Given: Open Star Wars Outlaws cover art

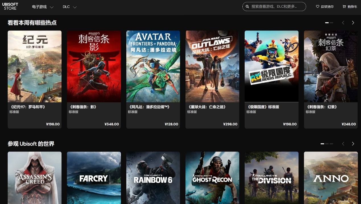Looking at the screenshot, I should 212,66.
